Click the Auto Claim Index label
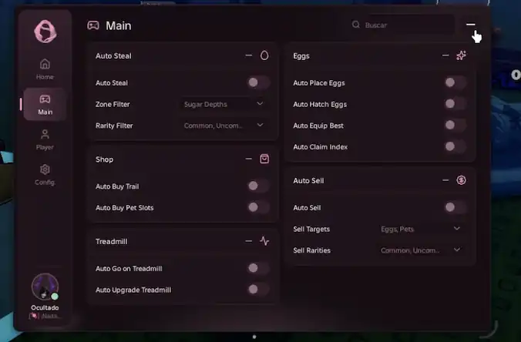 tap(321, 147)
